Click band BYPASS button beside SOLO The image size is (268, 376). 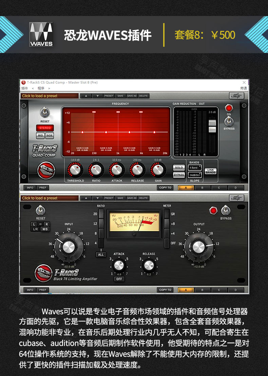click(179, 175)
